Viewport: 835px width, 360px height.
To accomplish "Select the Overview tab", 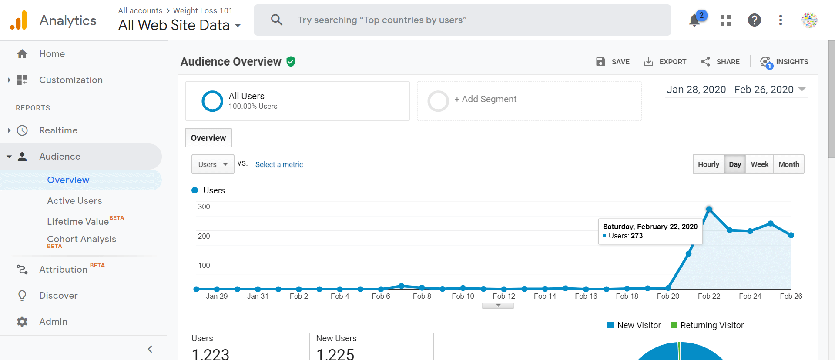I will (208, 138).
